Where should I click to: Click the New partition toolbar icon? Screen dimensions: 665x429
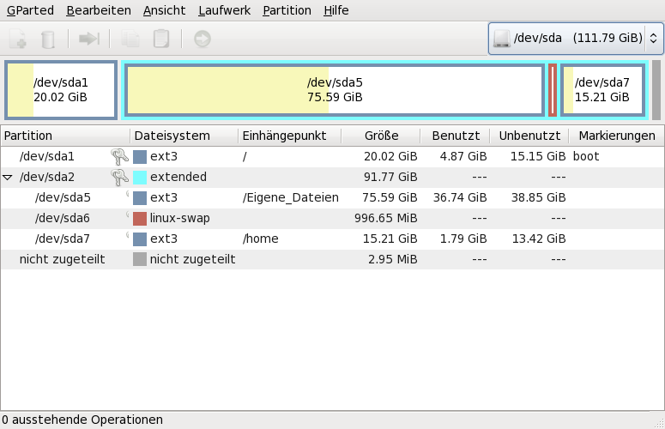pos(17,39)
